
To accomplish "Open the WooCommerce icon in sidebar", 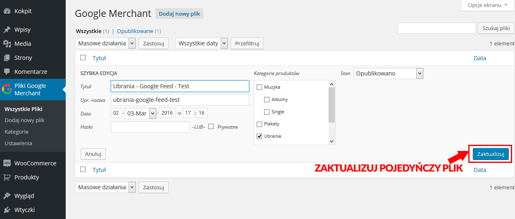I will (7, 163).
